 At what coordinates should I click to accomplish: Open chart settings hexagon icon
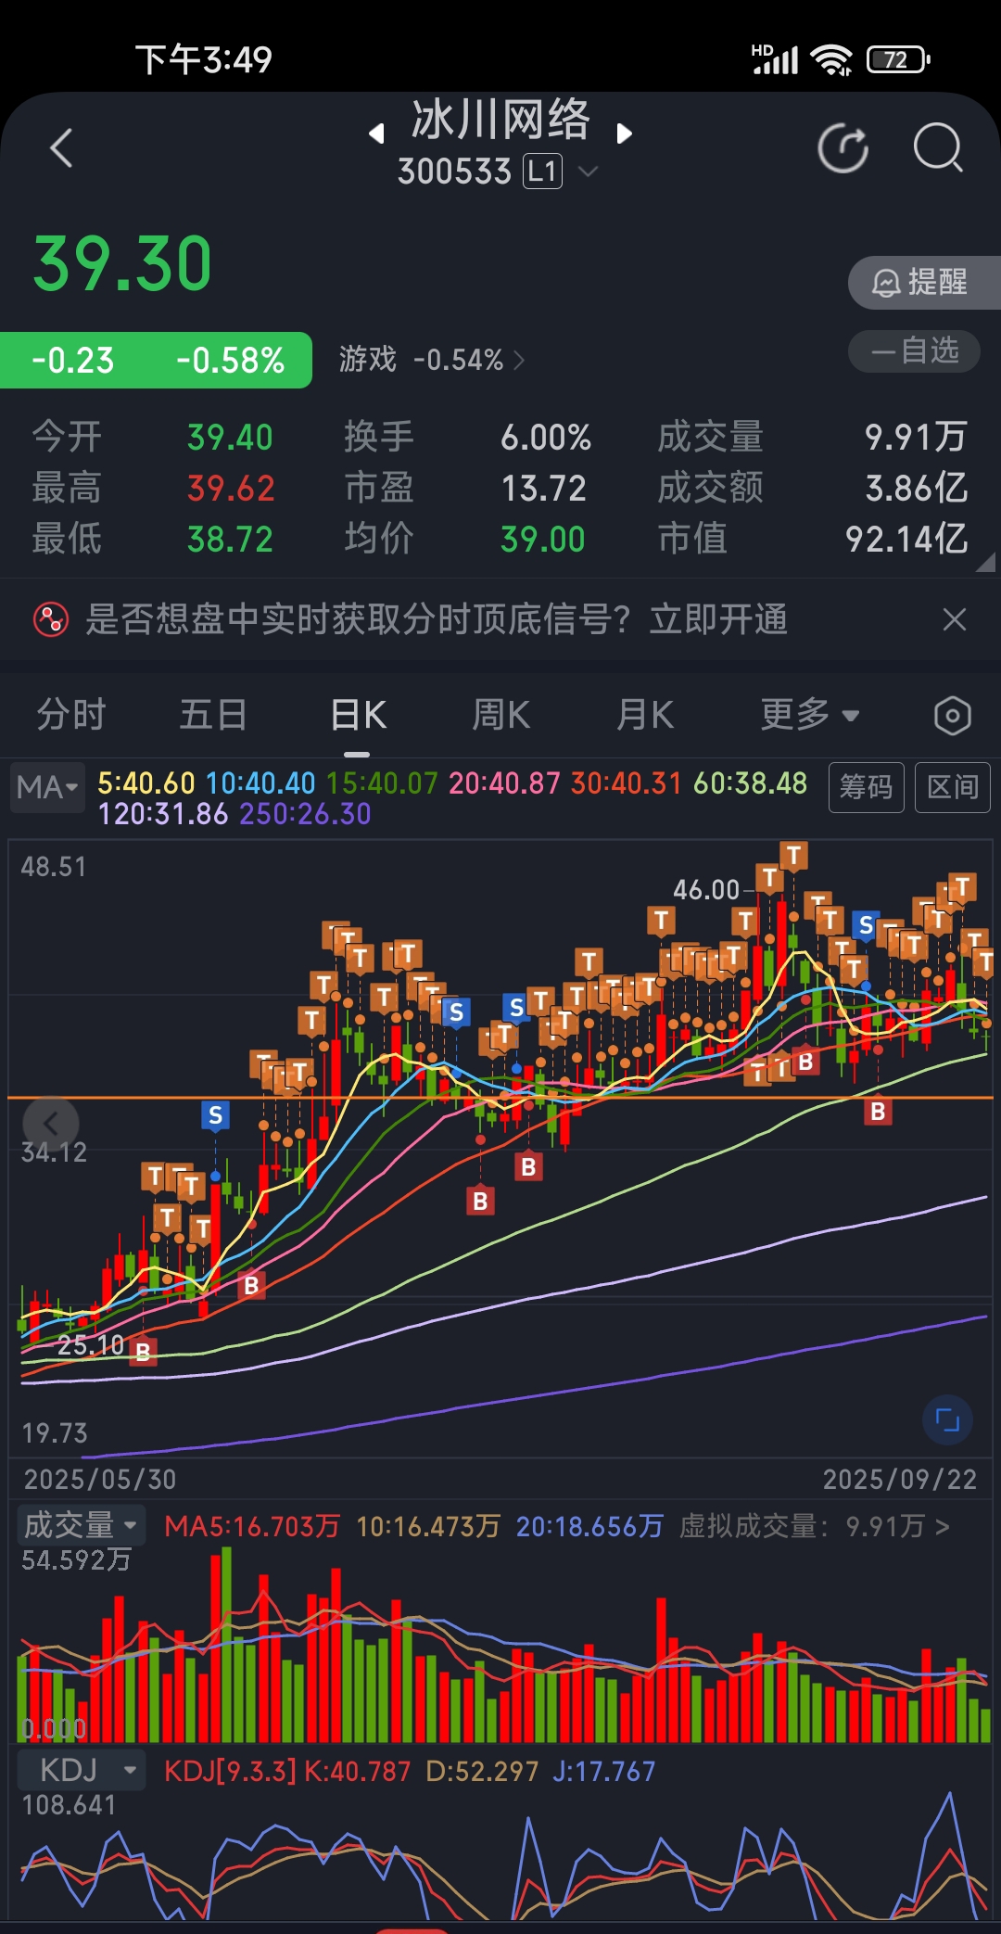(952, 716)
